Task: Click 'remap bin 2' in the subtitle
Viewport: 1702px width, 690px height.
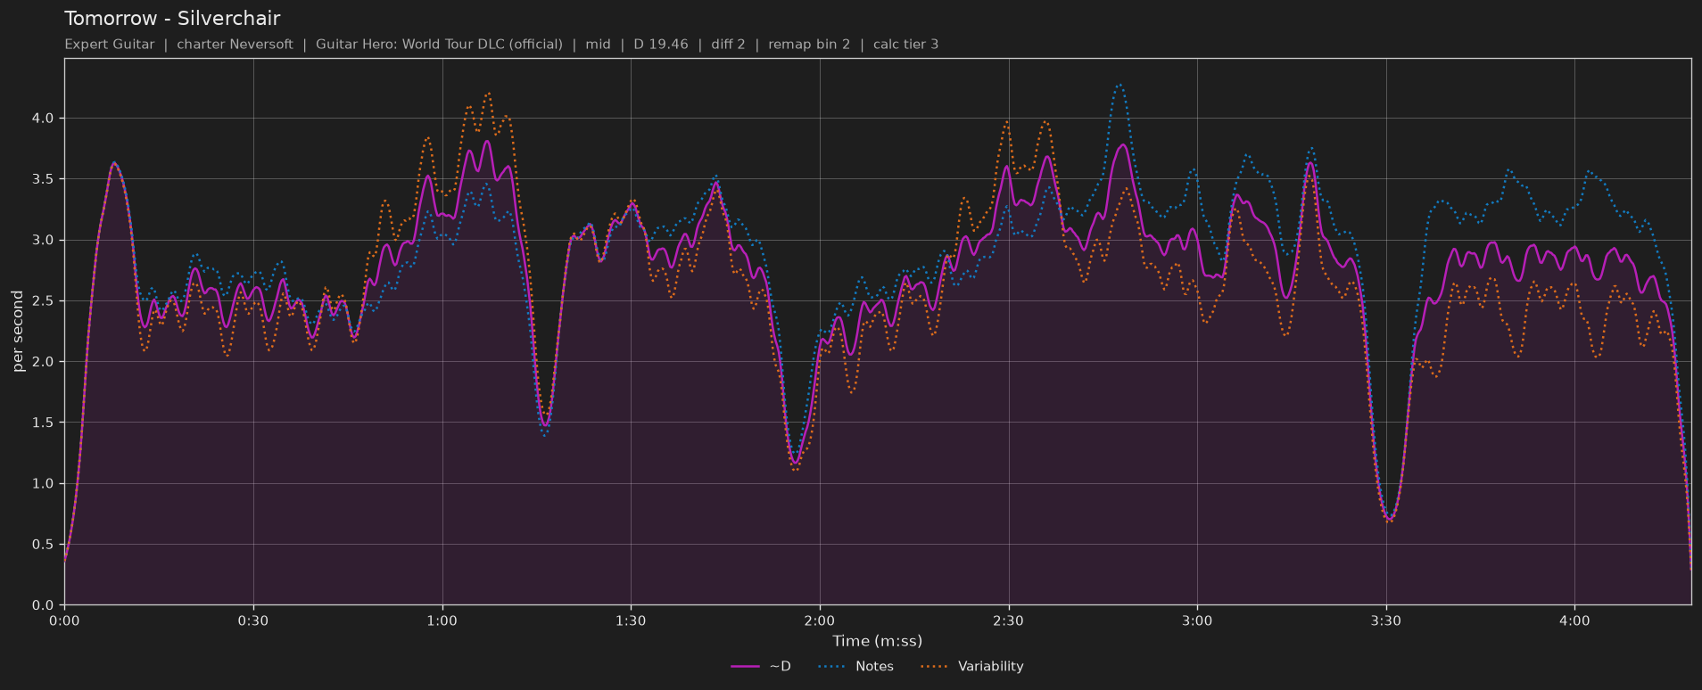Action: click(x=809, y=45)
